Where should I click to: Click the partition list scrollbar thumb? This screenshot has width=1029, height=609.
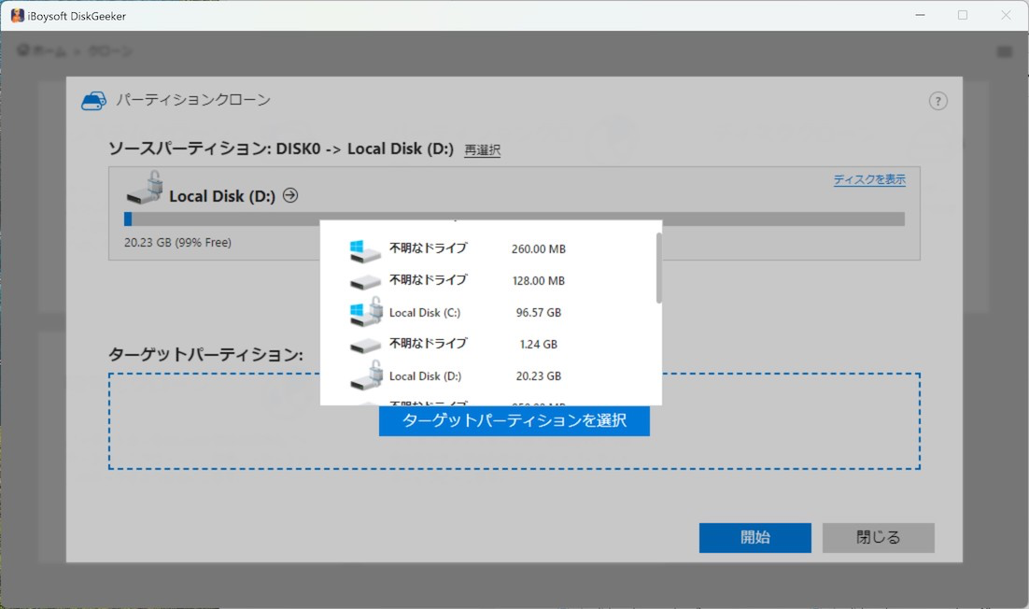(x=658, y=268)
